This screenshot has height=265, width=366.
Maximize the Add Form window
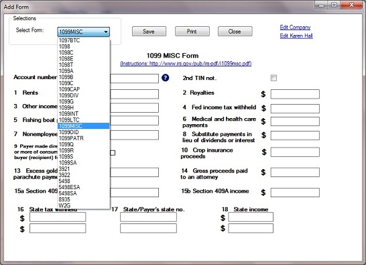point(334,5)
